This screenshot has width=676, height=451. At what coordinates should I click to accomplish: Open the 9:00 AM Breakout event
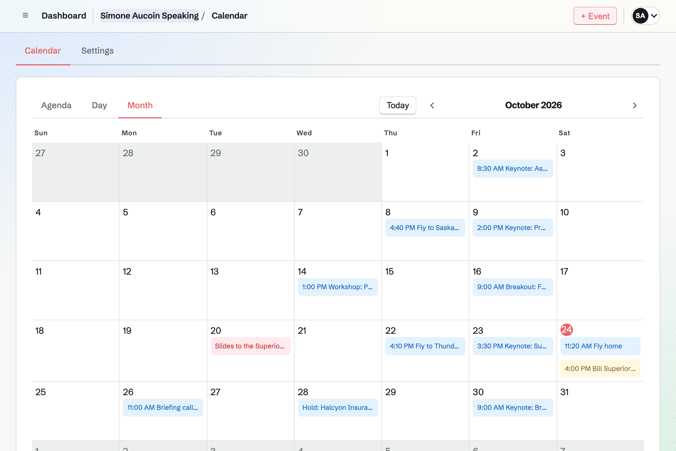(513, 287)
